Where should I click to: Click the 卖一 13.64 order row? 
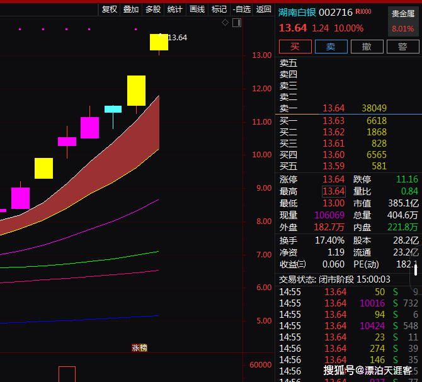point(333,108)
